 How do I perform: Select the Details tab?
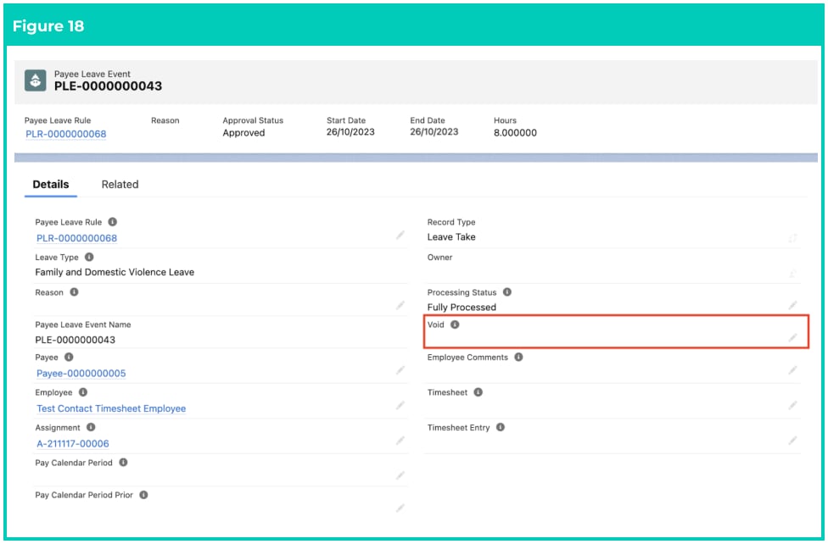point(51,185)
